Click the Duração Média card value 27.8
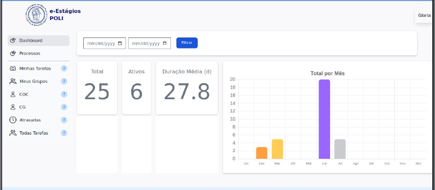Viewport: 435px width, 190px height. (187, 92)
